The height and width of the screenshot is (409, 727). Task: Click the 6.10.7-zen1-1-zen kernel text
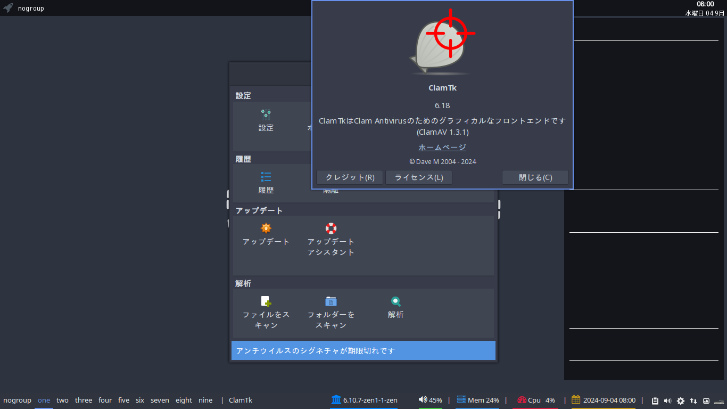click(x=370, y=400)
